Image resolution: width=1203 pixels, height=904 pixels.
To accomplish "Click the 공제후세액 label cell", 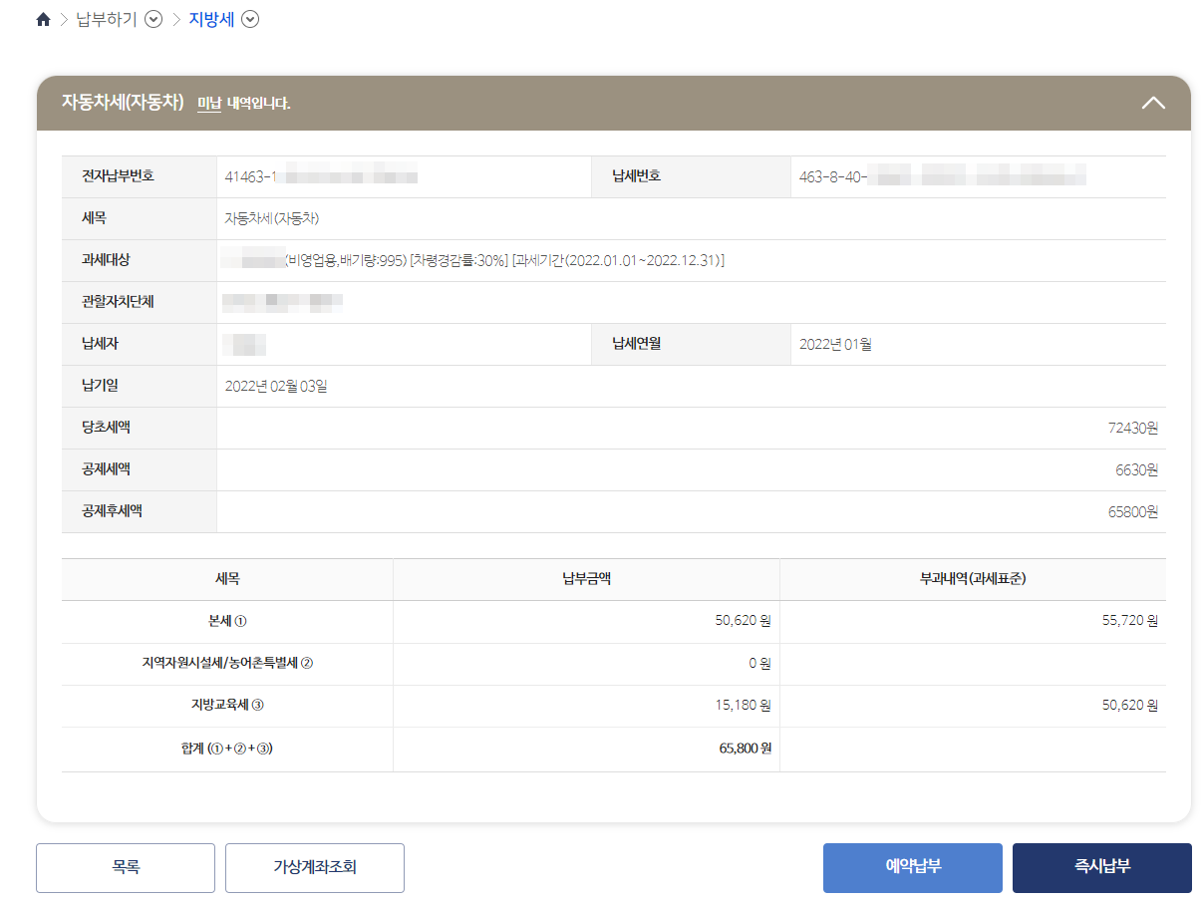I will coord(140,512).
